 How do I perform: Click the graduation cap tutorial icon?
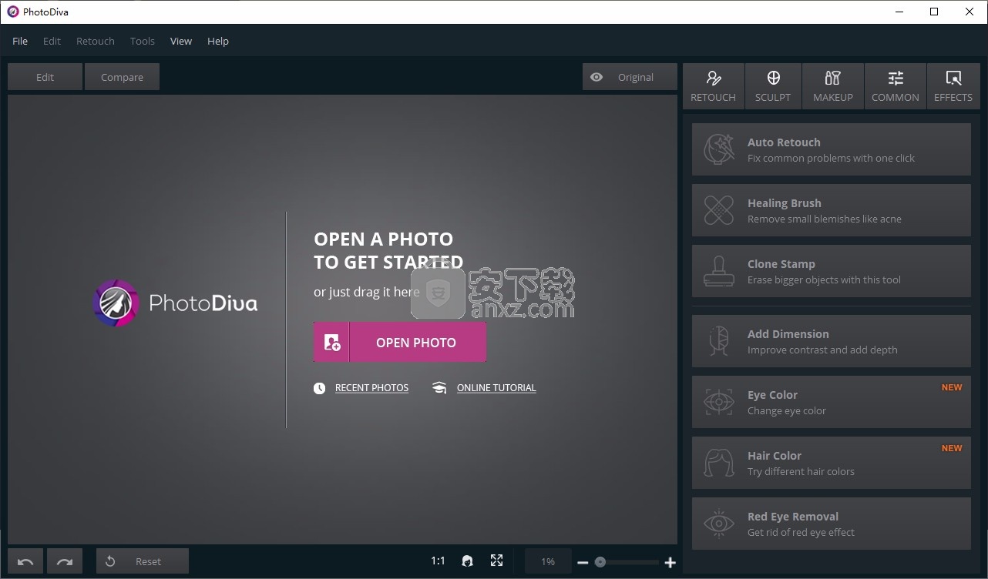(439, 388)
